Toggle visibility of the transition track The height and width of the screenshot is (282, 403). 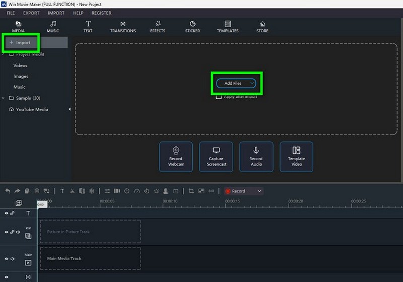click(x=6, y=277)
